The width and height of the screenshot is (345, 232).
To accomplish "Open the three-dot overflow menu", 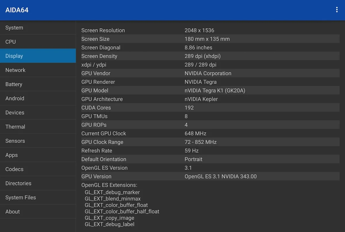I will (x=337, y=10).
